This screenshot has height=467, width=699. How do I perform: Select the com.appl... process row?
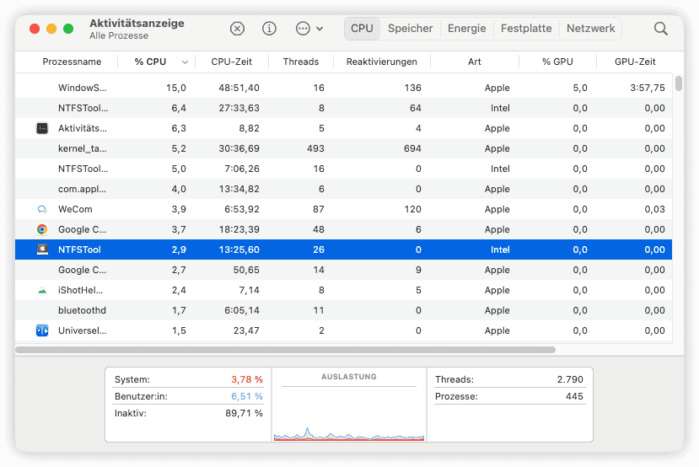pos(343,189)
